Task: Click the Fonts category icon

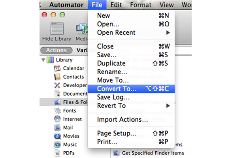Action: coord(57,111)
